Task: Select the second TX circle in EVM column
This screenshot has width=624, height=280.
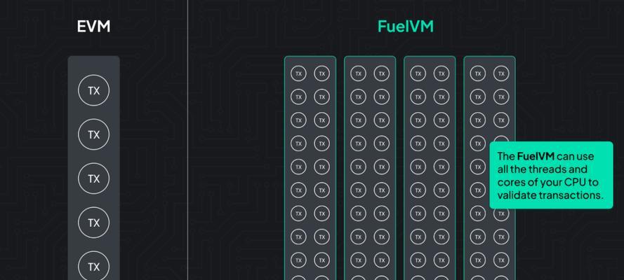Action: pyautogui.click(x=93, y=135)
